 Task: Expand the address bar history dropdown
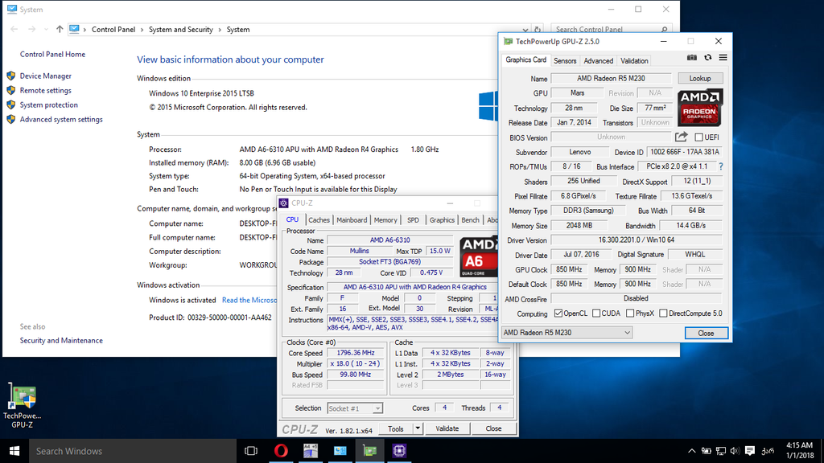click(525, 30)
